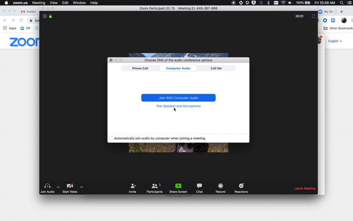Switch to the Phone Call tab
353x221 pixels.
[140, 68]
